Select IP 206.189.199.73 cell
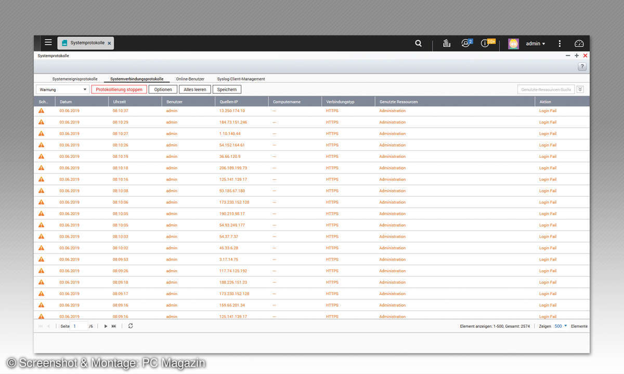Screen dimensions: 624x374 click(x=233, y=168)
